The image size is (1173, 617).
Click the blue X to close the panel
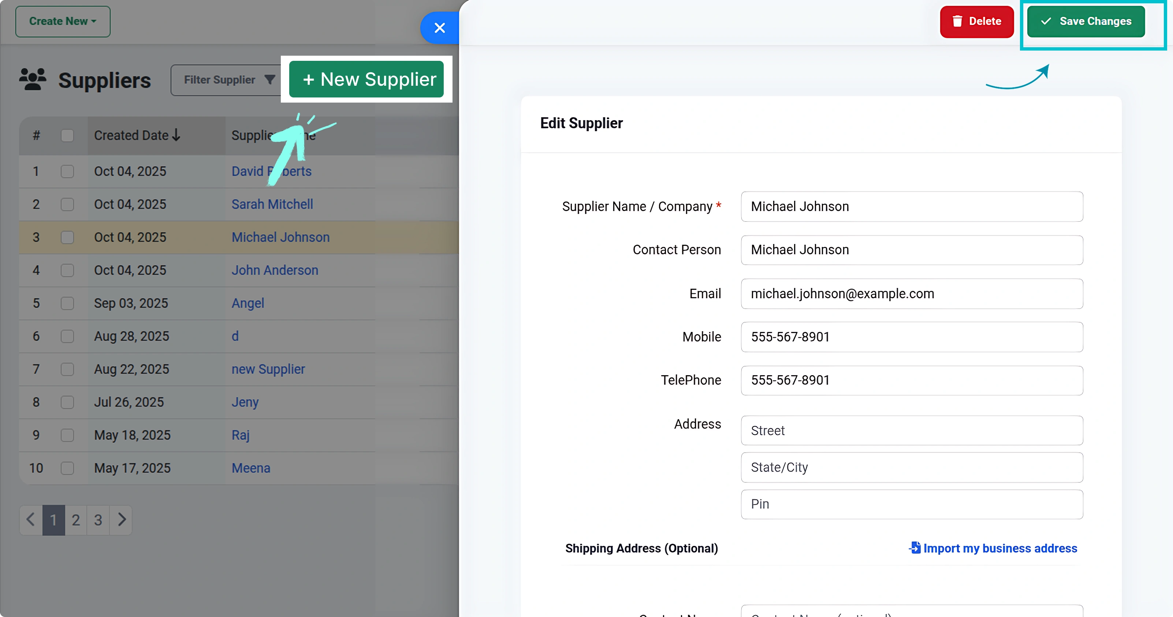click(439, 28)
